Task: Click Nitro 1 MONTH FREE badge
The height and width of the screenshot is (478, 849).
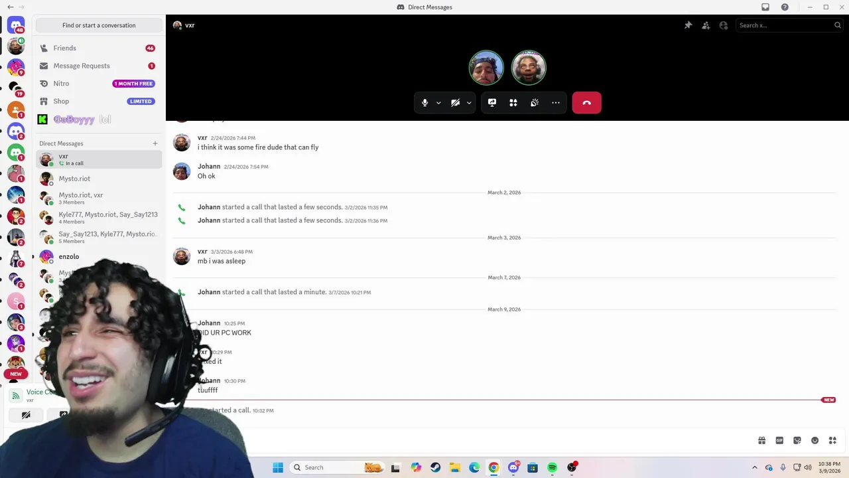Action: pos(133,84)
